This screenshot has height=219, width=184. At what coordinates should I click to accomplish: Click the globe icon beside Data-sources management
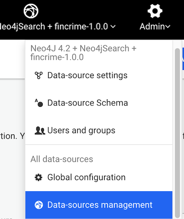39,205
